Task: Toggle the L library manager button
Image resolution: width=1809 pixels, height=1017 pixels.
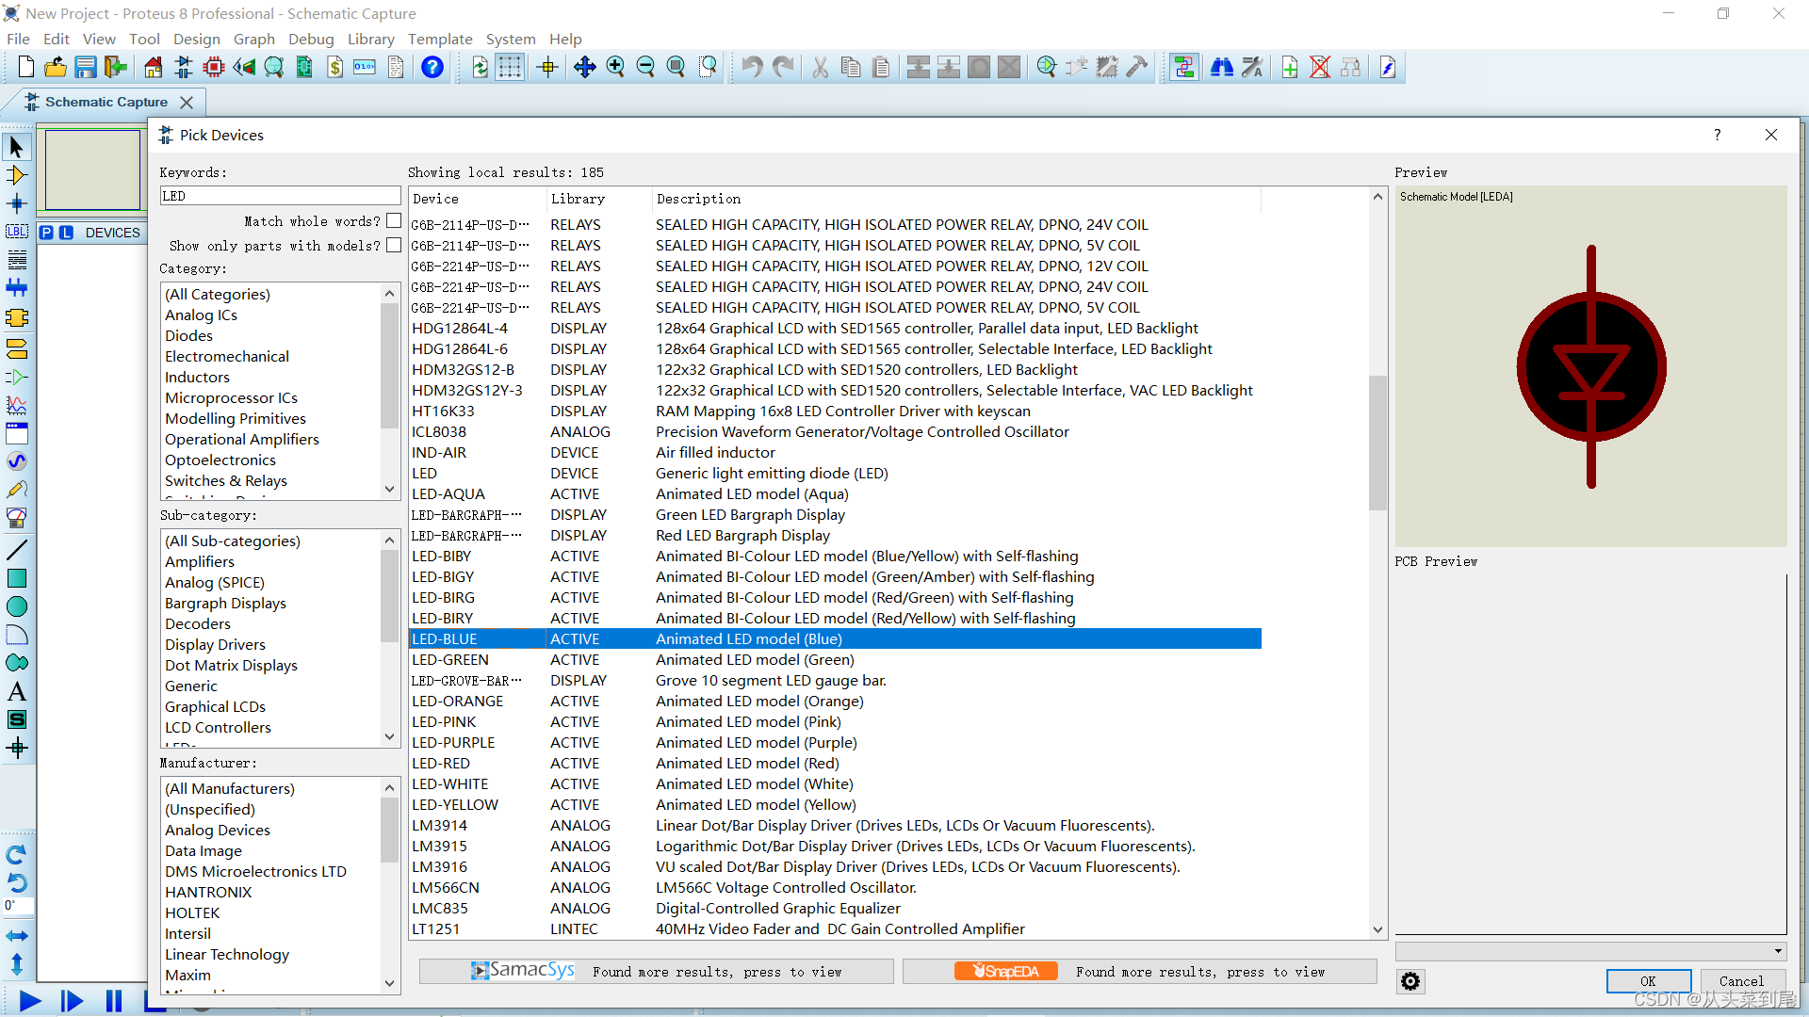Action: pyautogui.click(x=66, y=233)
